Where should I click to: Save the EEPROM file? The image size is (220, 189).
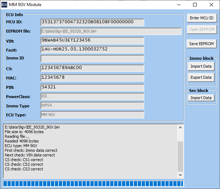click(202, 44)
